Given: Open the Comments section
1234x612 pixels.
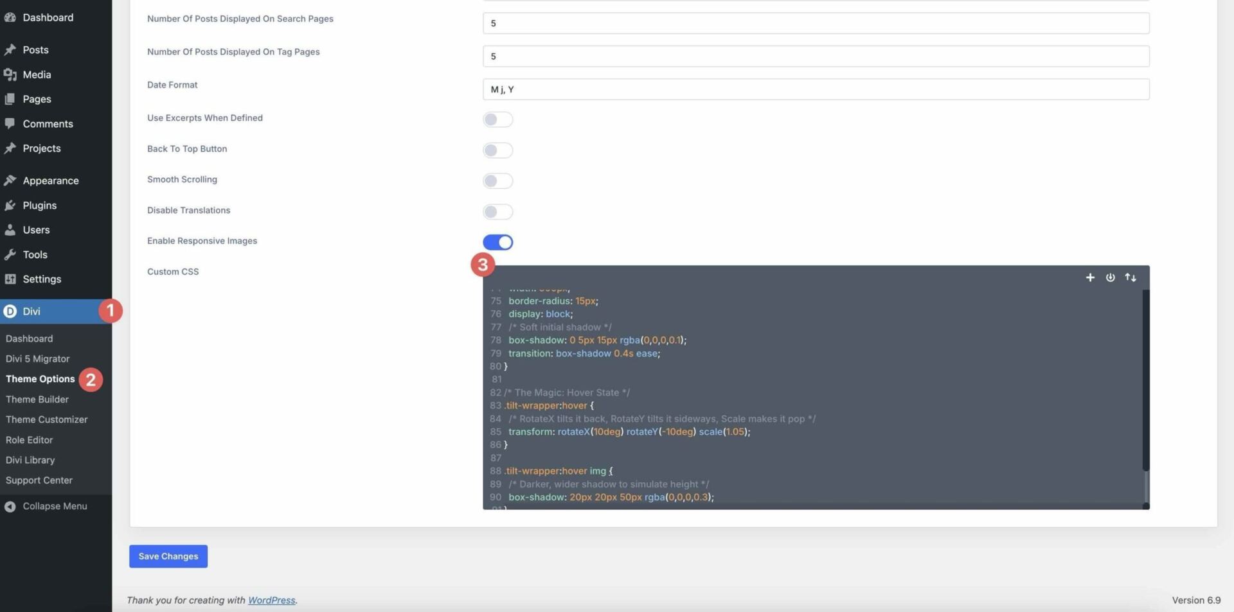Looking at the screenshot, I should coord(48,123).
